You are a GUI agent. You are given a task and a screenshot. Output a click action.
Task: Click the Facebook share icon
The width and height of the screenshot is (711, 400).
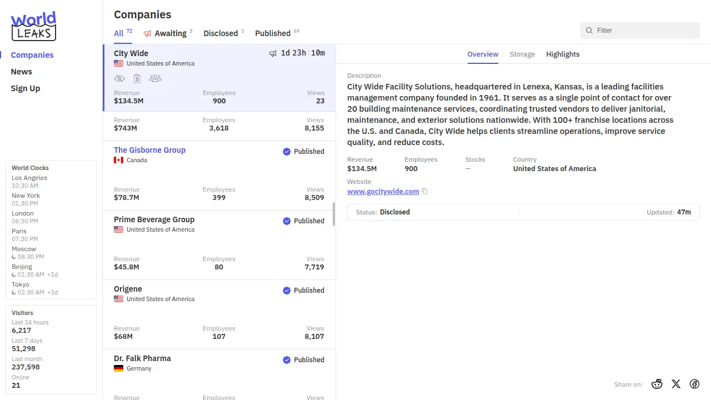(694, 384)
